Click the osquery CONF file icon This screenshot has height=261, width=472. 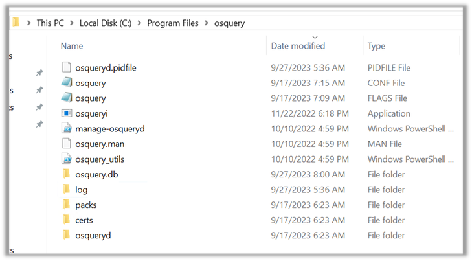point(67,82)
